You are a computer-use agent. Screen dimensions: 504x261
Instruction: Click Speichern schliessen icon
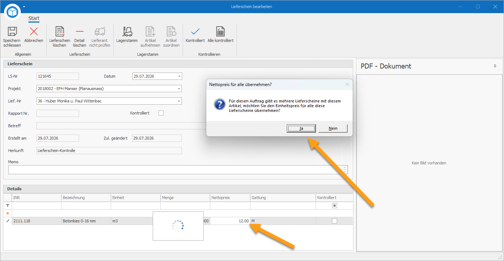click(x=12, y=31)
